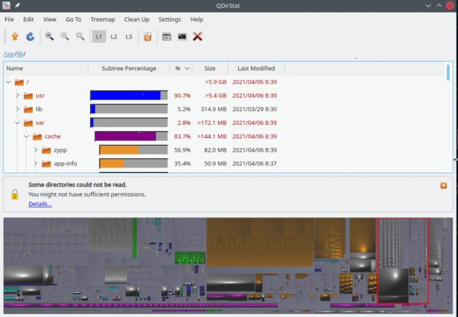Expand tree to level L3
The width and height of the screenshot is (458, 317).
[128, 36]
